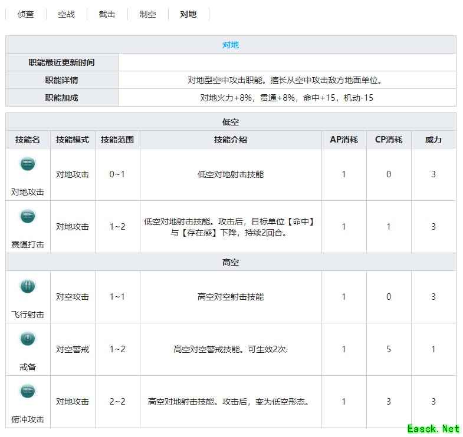The height and width of the screenshot is (437, 463).
Task: Open the 空战 tab
Action: pyautogui.click(x=67, y=14)
